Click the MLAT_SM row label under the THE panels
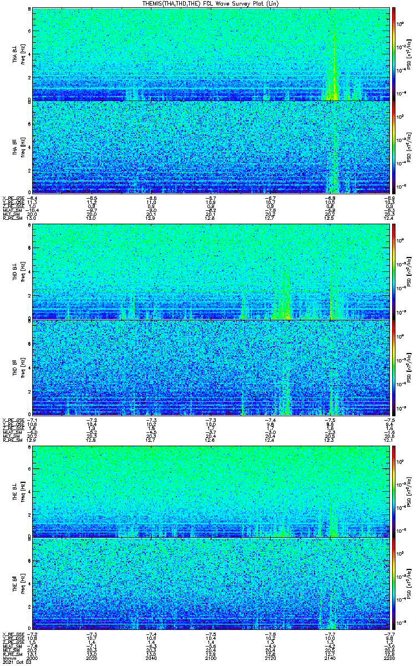 (12, 646)
